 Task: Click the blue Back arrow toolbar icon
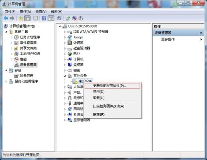pos(6,18)
